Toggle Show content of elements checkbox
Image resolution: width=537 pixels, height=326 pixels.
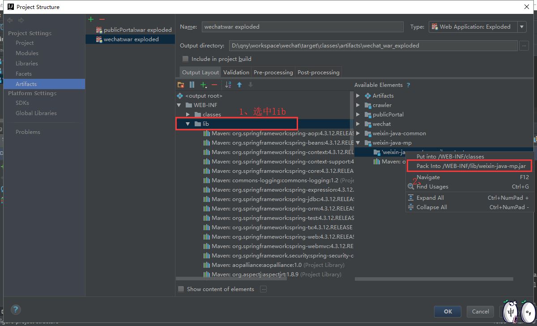(181, 289)
